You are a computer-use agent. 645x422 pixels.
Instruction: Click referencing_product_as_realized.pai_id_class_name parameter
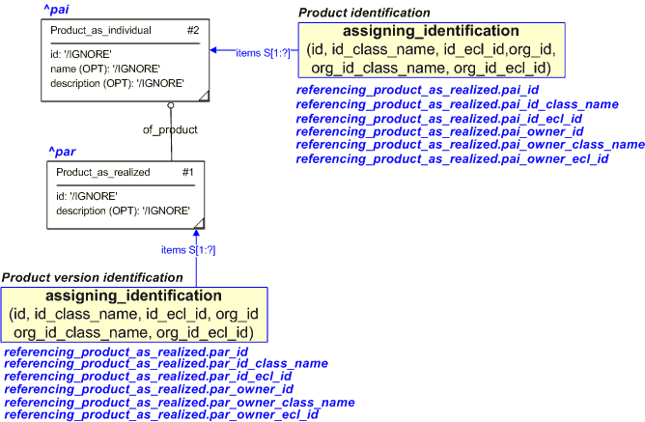pyautogui.click(x=457, y=104)
